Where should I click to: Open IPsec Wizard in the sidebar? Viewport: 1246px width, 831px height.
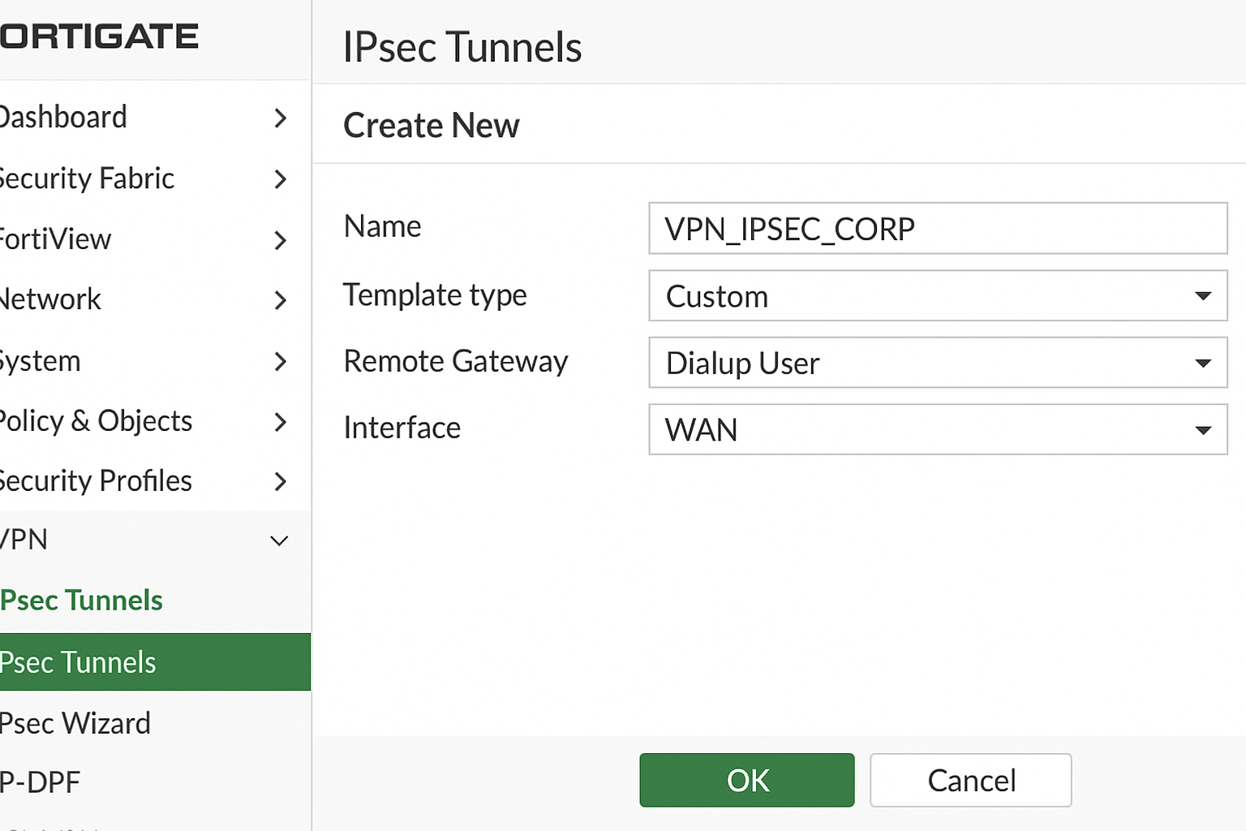[x=75, y=723]
